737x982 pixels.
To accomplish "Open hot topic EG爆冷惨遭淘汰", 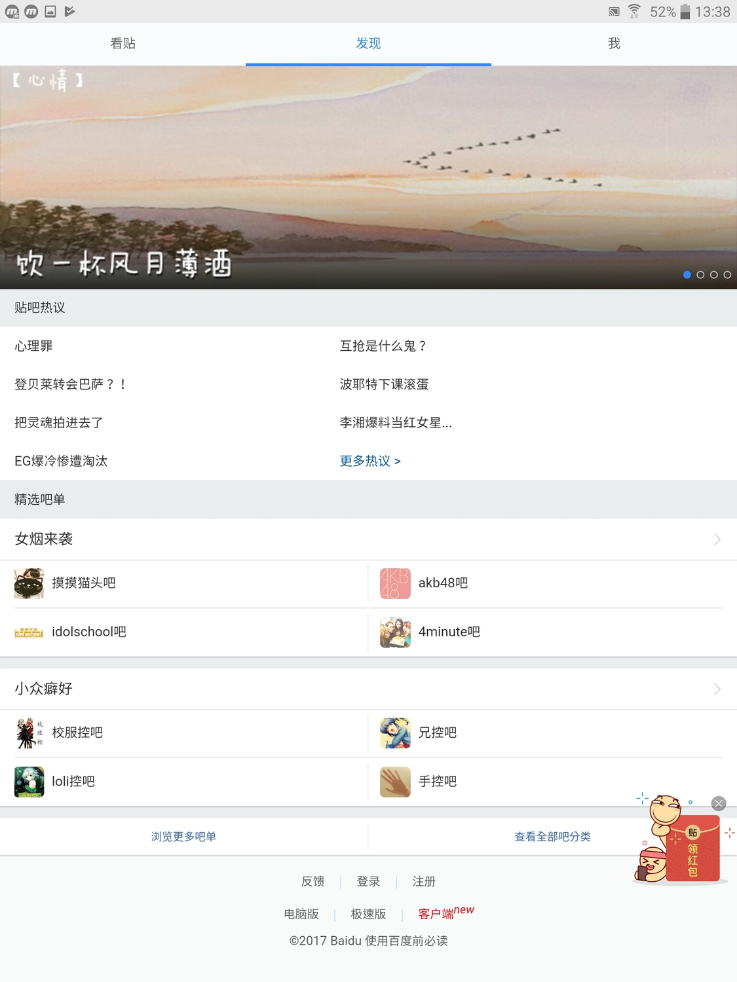I will 61,461.
